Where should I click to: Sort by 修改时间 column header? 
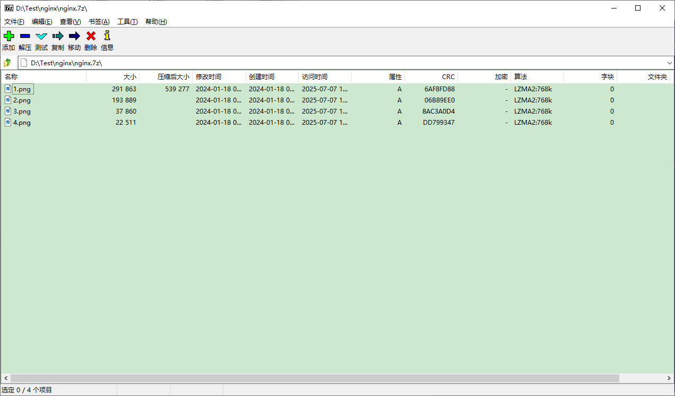click(219, 77)
